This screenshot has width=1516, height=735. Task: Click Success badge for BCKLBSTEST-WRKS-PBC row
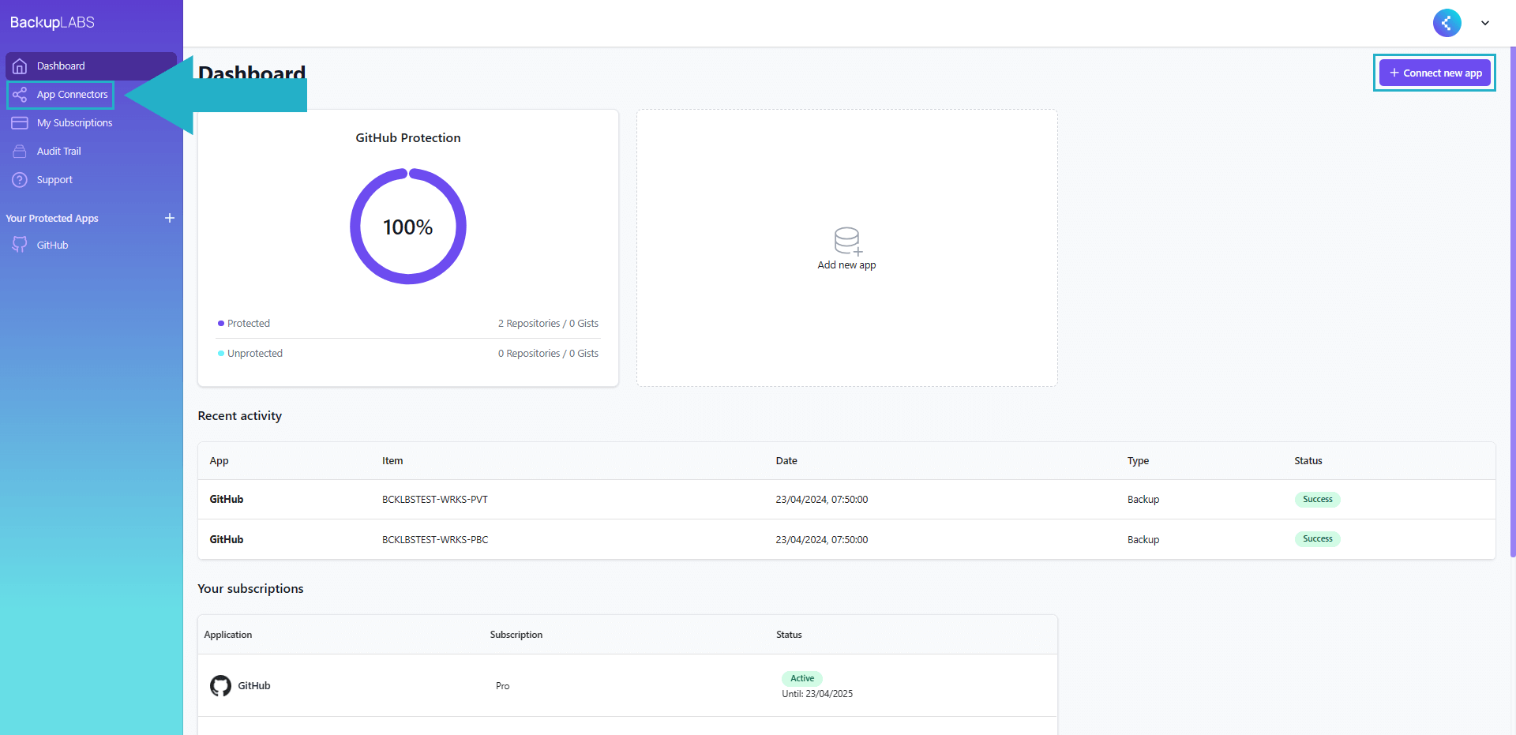(1317, 539)
